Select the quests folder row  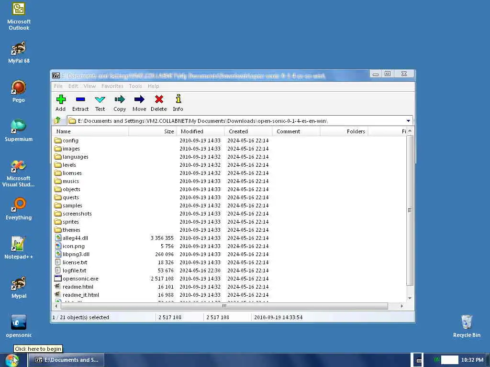pos(230,197)
